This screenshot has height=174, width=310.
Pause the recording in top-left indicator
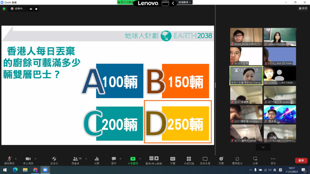point(31,9)
